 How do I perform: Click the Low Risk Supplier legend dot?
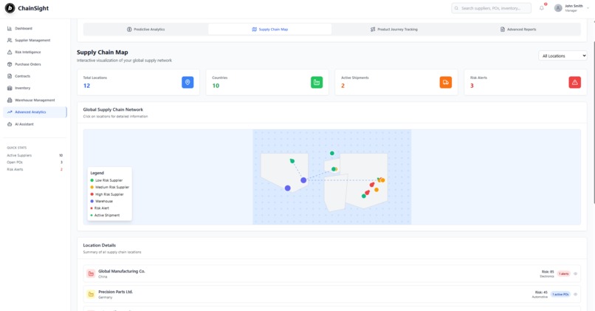tap(92, 180)
